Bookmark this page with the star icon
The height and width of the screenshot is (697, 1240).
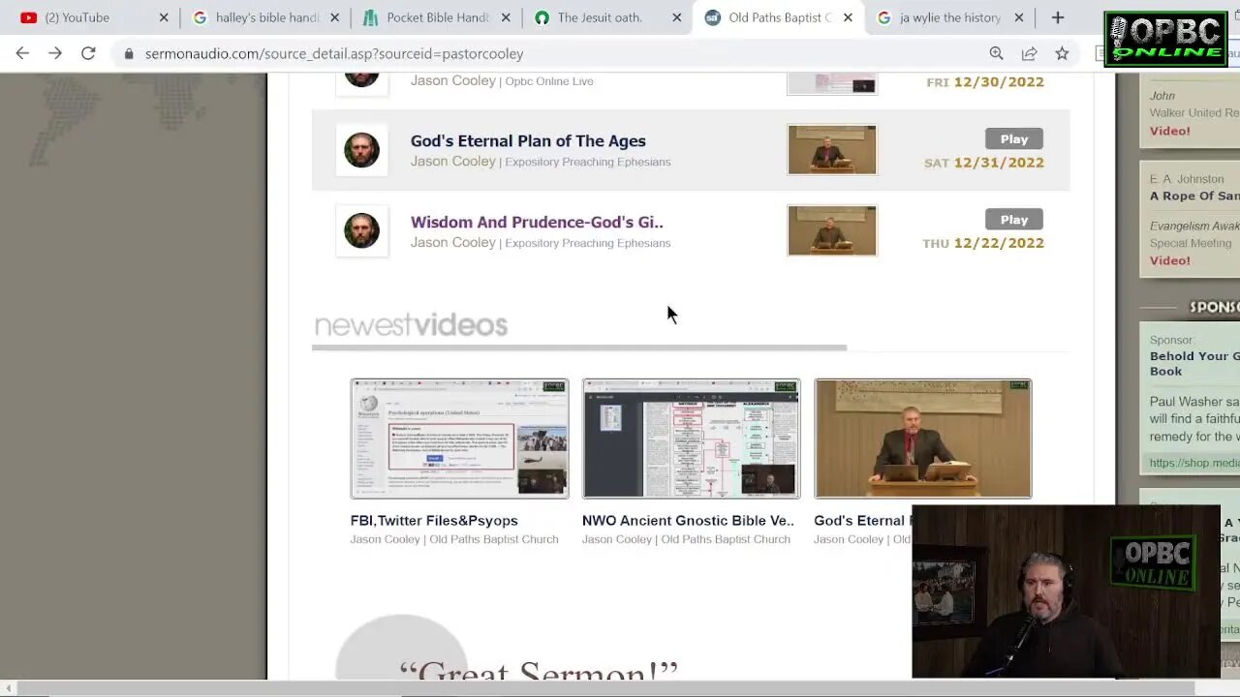click(1062, 53)
